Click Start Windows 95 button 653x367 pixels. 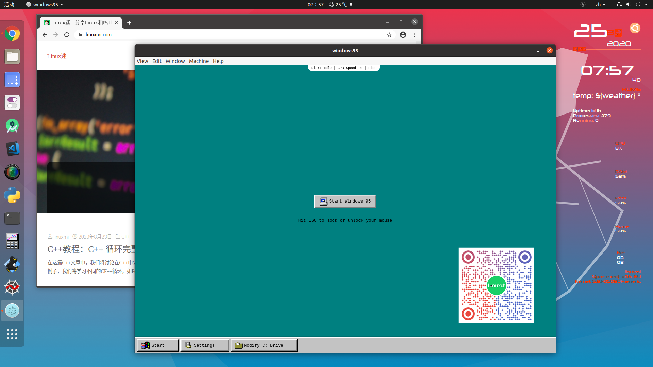pyautogui.click(x=345, y=201)
